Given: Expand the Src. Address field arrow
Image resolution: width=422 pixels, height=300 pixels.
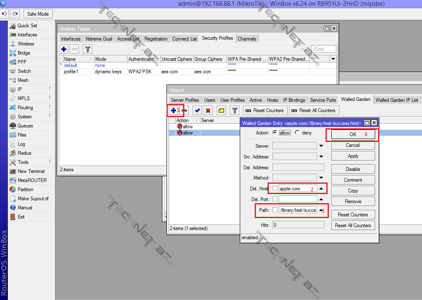Looking at the screenshot, I should point(321,157).
